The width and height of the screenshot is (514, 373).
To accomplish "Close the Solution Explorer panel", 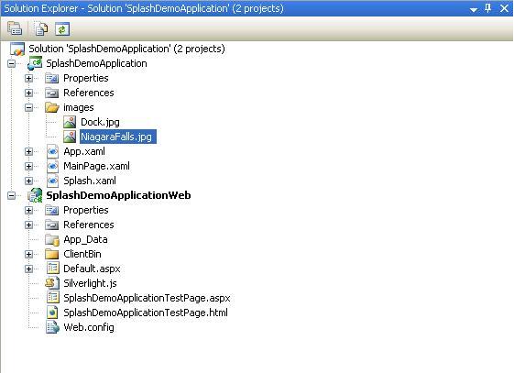I will [504, 8].
